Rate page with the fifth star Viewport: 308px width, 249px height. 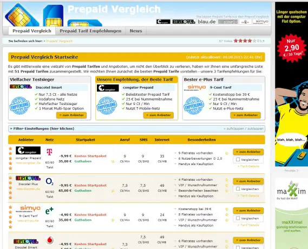coord(254,41)
